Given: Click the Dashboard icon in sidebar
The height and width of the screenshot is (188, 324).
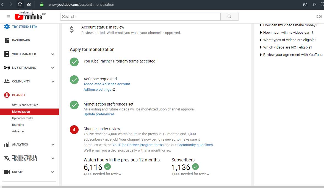Looking at the screenshot, I should coord(7,40).
